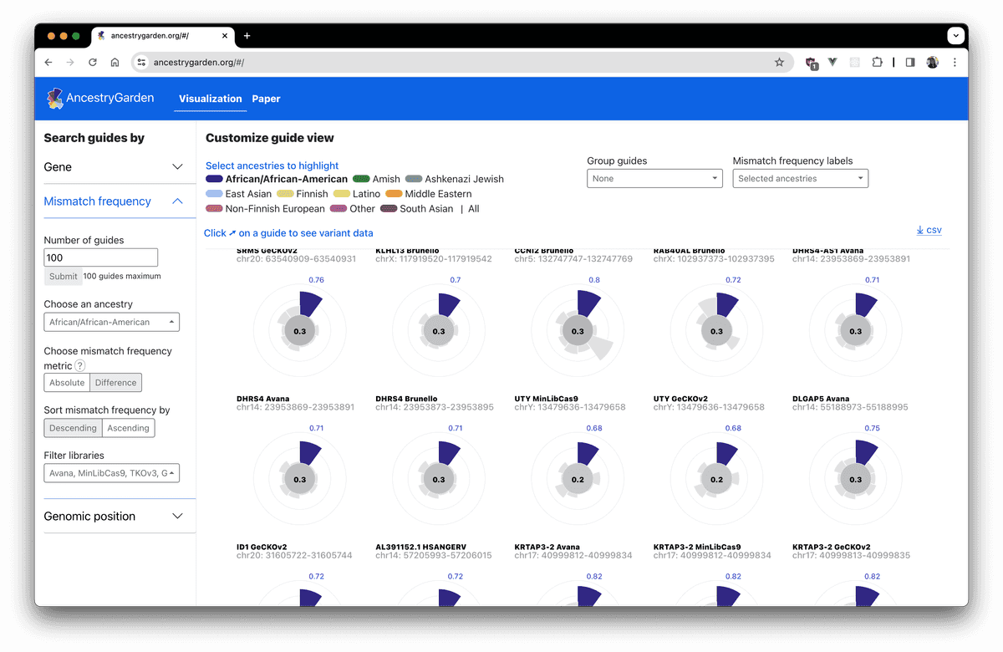Open the Paper tab
Screen dimensions: 1003x652
[266, 99]
